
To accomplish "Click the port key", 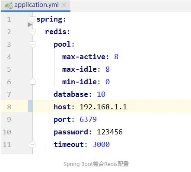I will click(62, 120).
